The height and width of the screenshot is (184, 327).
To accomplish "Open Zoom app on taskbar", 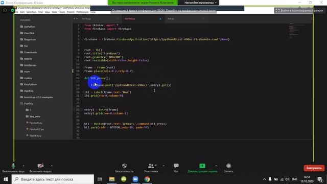I will coord(135,179).
